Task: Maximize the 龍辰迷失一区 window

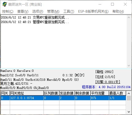Action: tap(112, 4)
